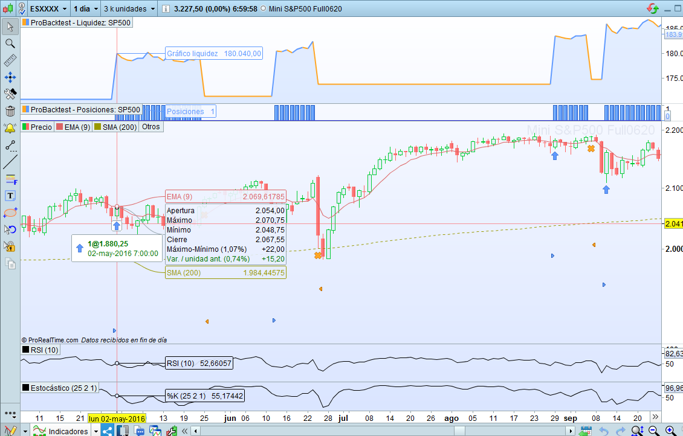Click the dual-panel layout icon
This screenshot has width=683, height=436.
[x=123, y=431]
